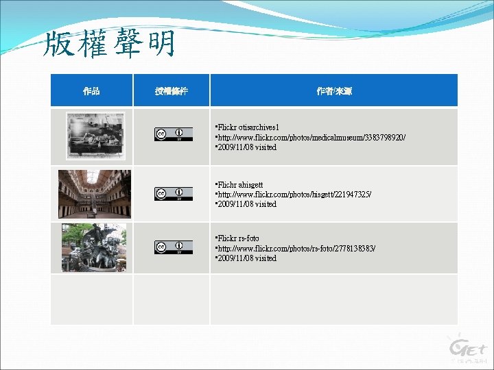This screenshot has width=494, height=370.
Task: Open the hisgett Flickr photo URL
Action: pos(294,195)
